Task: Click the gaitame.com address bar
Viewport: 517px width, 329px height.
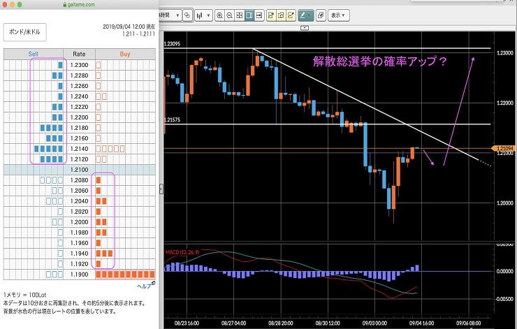Action: tap(79, 5)
